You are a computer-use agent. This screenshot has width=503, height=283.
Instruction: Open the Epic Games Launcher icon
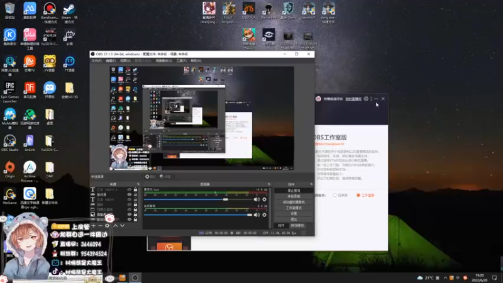(9, 92)
